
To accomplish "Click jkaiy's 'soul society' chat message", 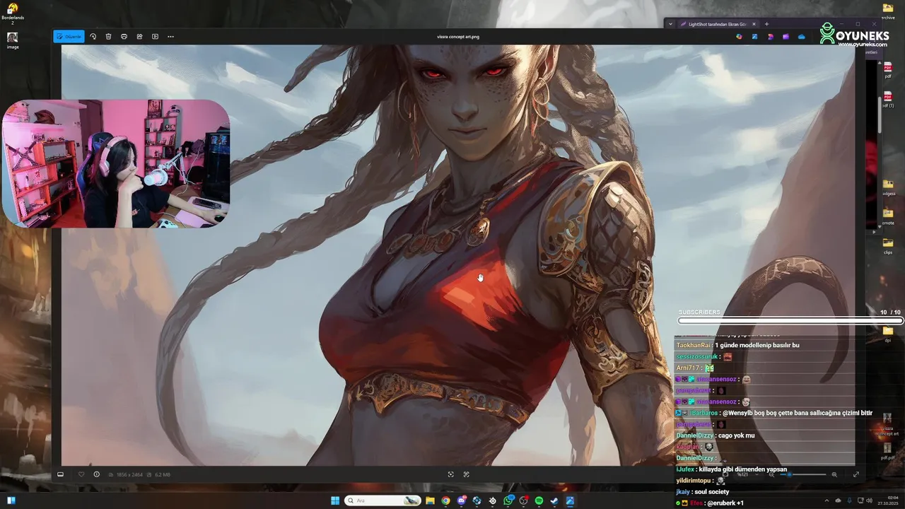I will pyautogui.click(x=702, y=492).
